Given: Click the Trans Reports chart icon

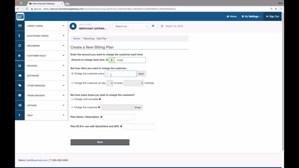Looking at the screenshot, I should 20,95.
